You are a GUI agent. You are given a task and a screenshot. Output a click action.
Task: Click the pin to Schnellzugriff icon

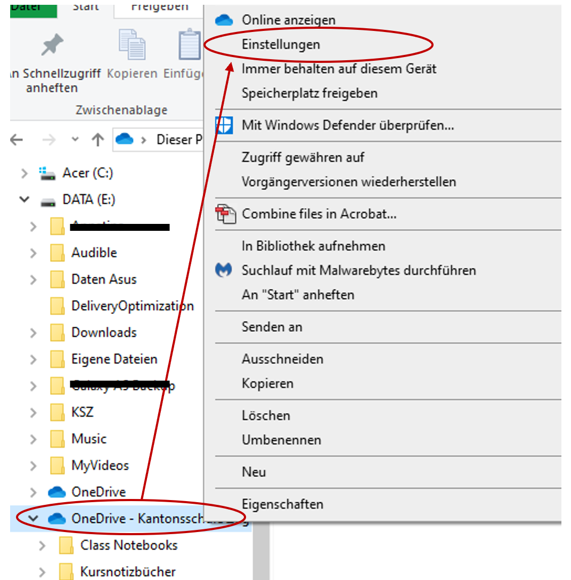(x=52, y=46)
